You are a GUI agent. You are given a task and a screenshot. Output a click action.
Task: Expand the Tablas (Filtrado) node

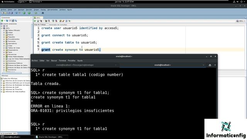(4, 31)
